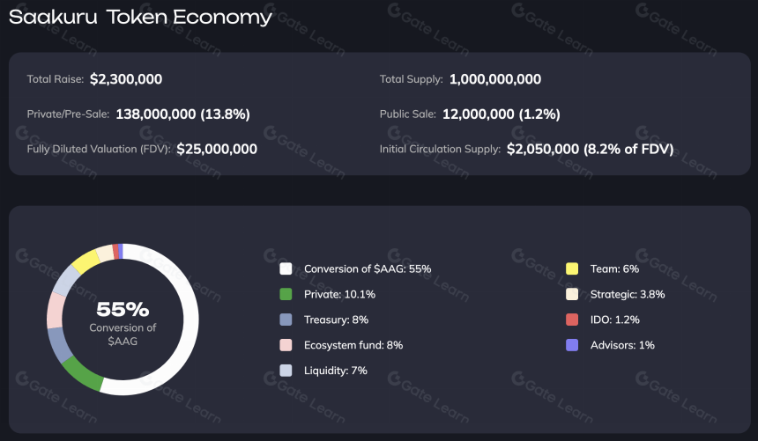Click the red IDO legend swatch
758x441 pixels.
click(x=572, y=320)
